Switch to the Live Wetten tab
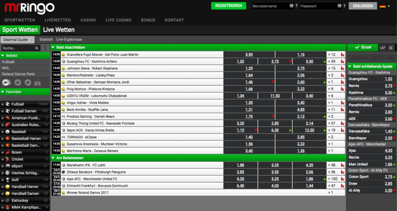This screenshot has width=397, height=211. 59,30
